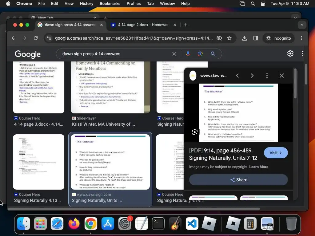
Task: Open the Course Hero 4 14 page 3.docx thumbnail
Action: coord(39,87)
